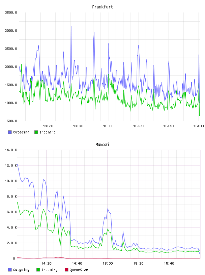Image resolution: width=205 pixels, height=275 pixels.
Task: Click the 1000.0 y-axis label in Frankfurt chart
Action: 11,103
